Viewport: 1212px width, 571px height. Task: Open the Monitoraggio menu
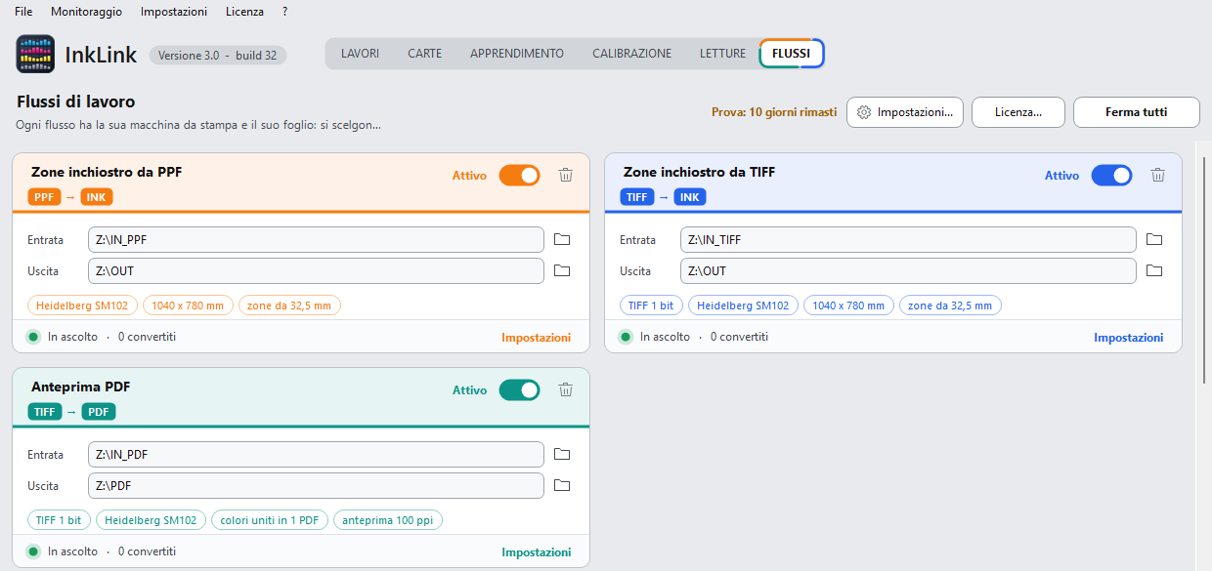coord(87,12)
